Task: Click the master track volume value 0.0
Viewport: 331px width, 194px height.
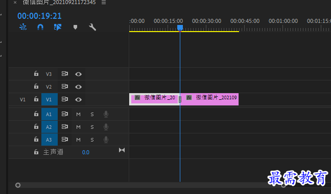Action: click(86, 152)
